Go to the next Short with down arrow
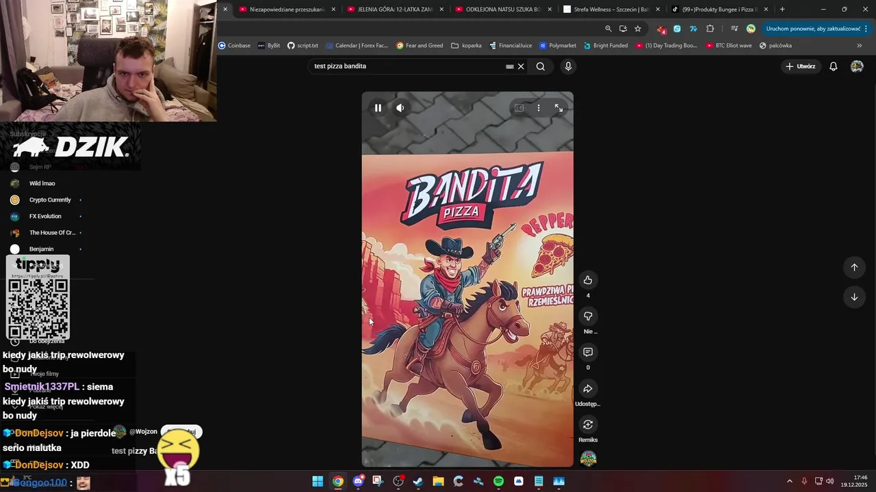The height and width of the screenshot is (492, 876). pos(854,297)
